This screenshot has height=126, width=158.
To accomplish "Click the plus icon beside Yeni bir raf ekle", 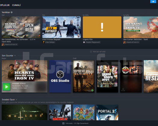I will click(91, 52).
